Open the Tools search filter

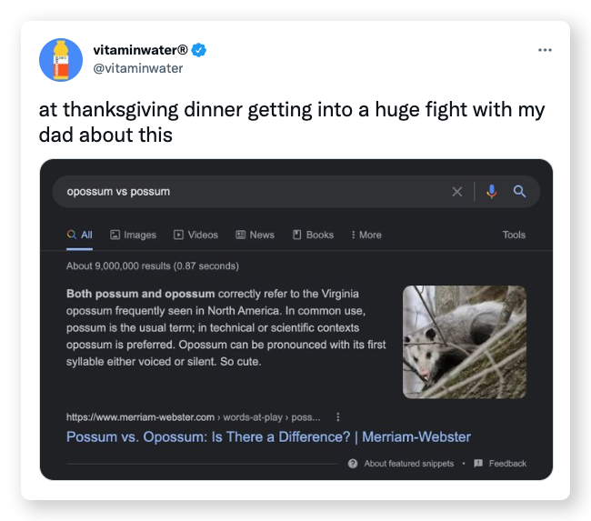pyautogui.click(x=514, y=235)
